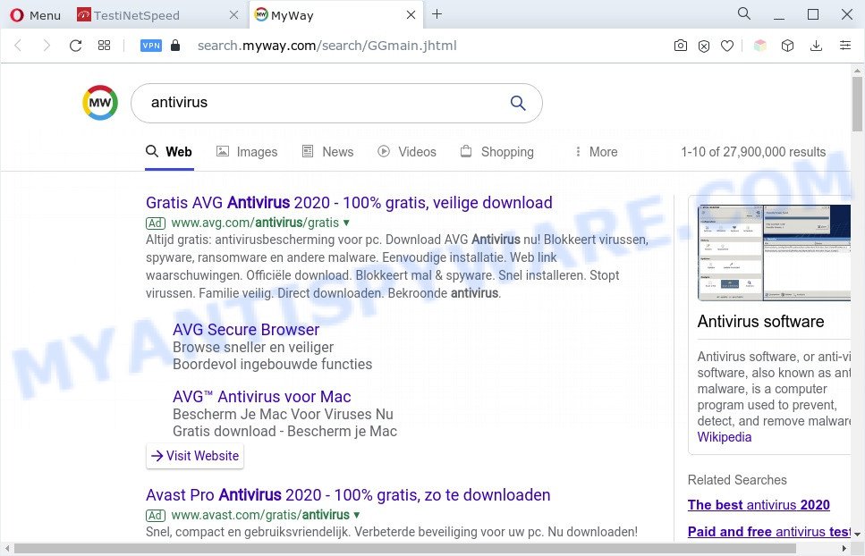Open www.avg.com/antivirus/gratis URL link

pyautogui.click(x=255, y=223)
